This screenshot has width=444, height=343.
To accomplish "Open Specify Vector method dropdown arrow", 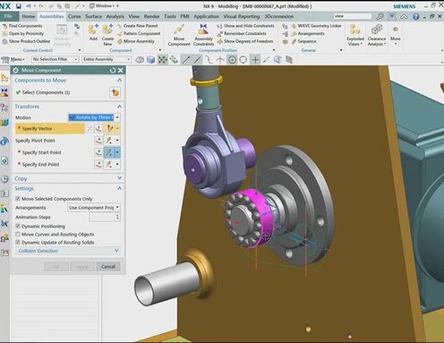I will pos(117,129).
